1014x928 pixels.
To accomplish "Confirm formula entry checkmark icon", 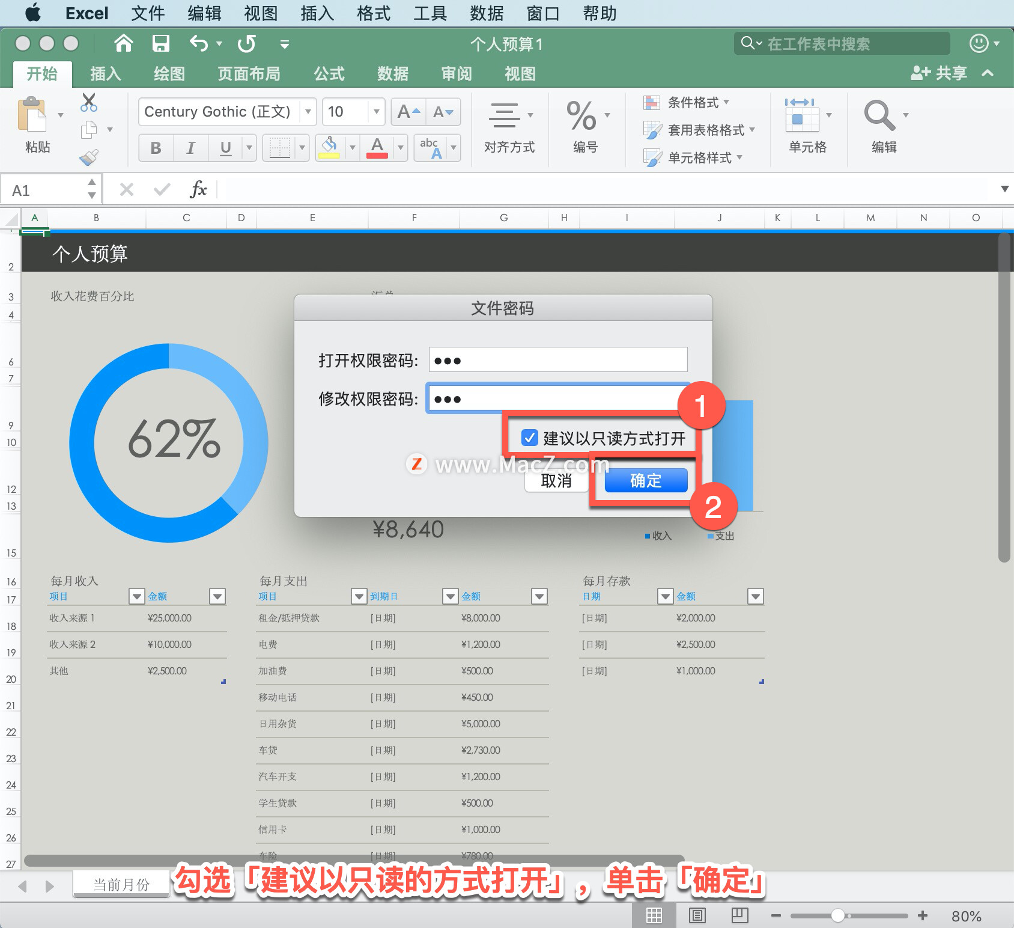I will [162, 190].
